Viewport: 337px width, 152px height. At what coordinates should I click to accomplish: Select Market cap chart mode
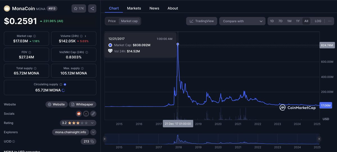129,21
